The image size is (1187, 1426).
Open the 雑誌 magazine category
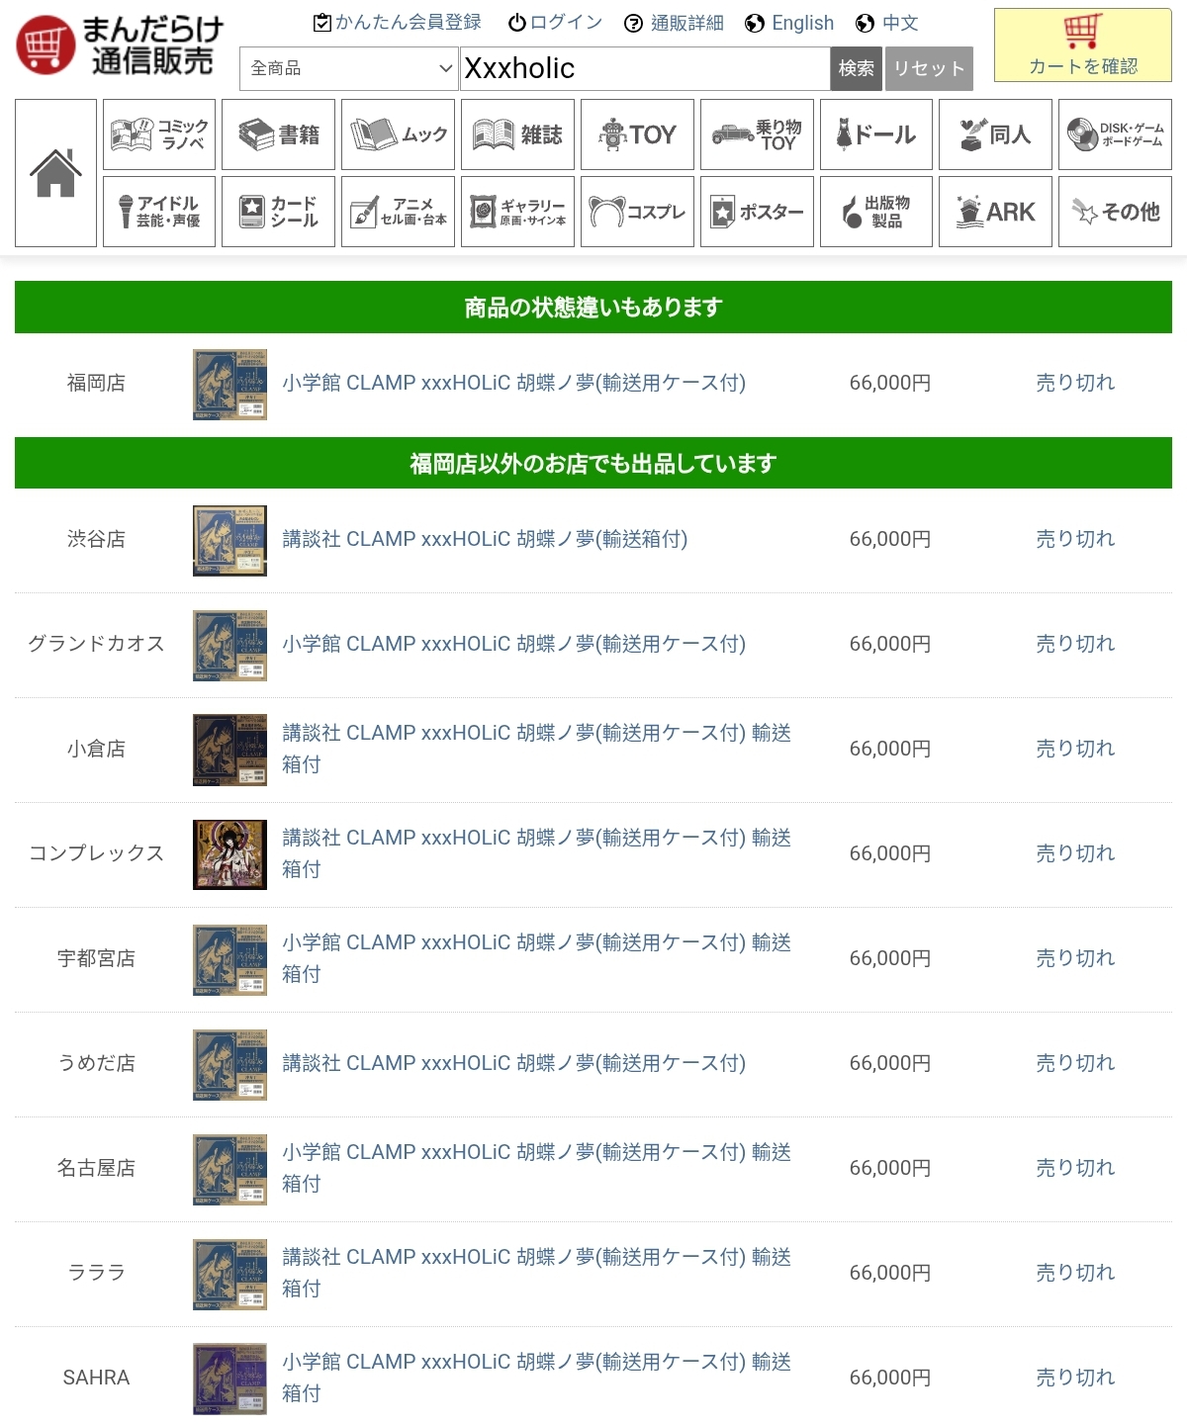(517, 134)
